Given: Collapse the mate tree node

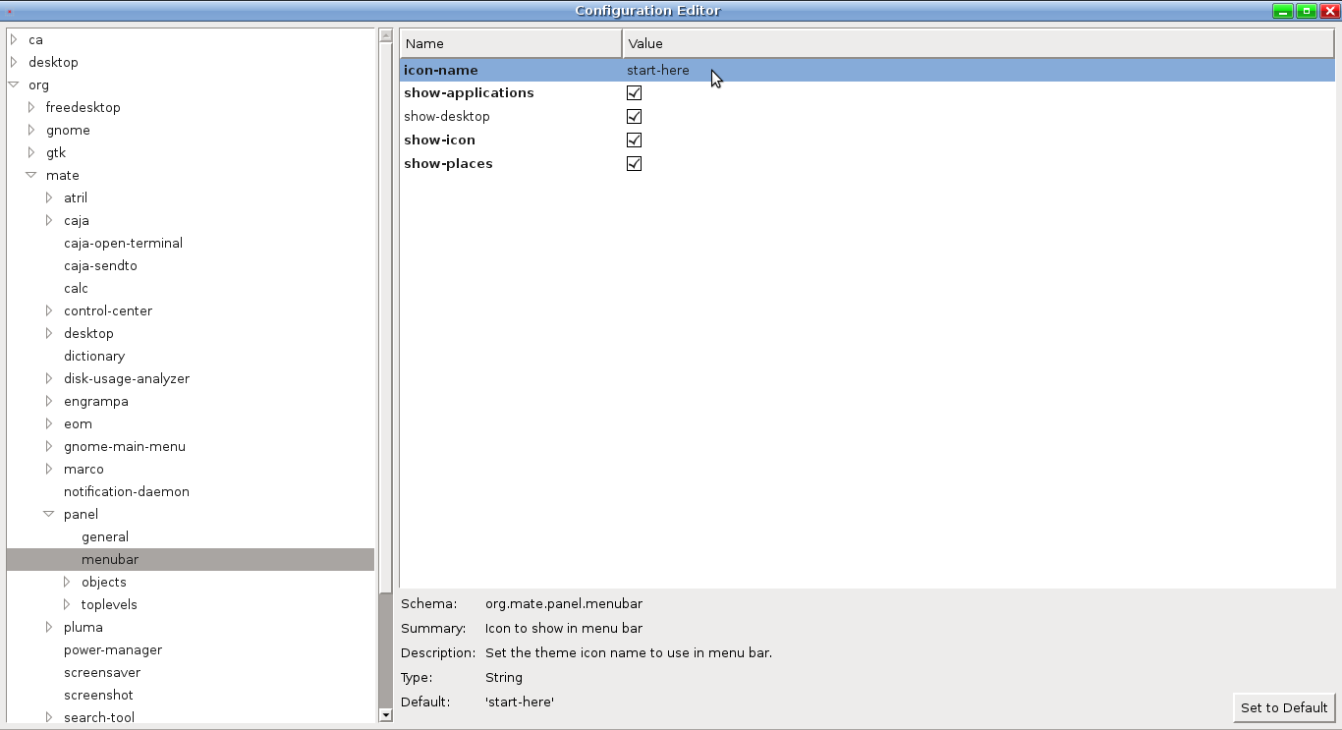Looking at the screenshot, I should 31,176.
